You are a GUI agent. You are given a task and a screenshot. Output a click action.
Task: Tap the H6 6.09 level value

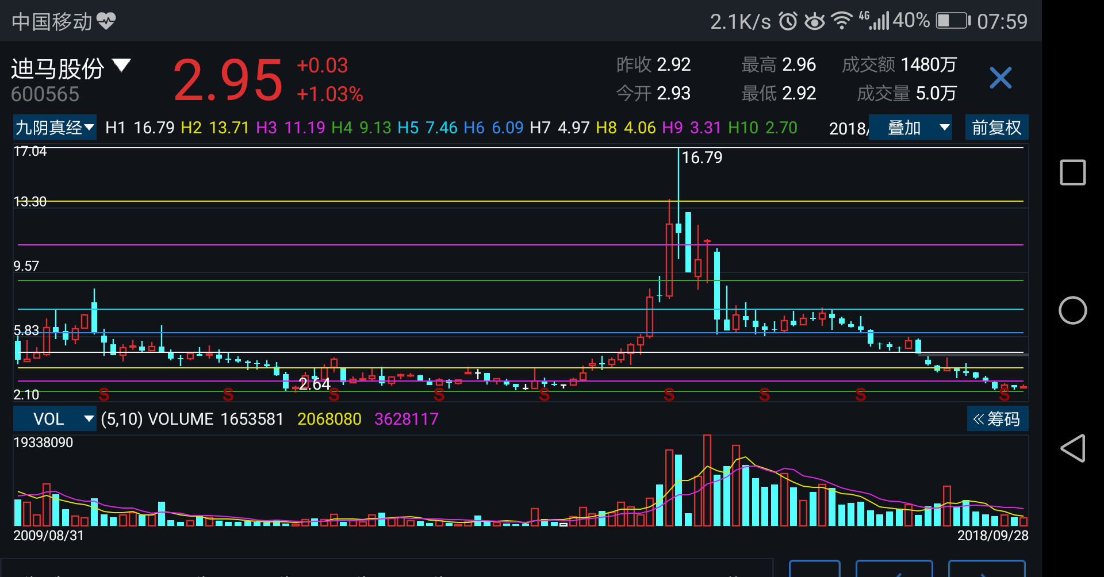click(x=493, y=128)
